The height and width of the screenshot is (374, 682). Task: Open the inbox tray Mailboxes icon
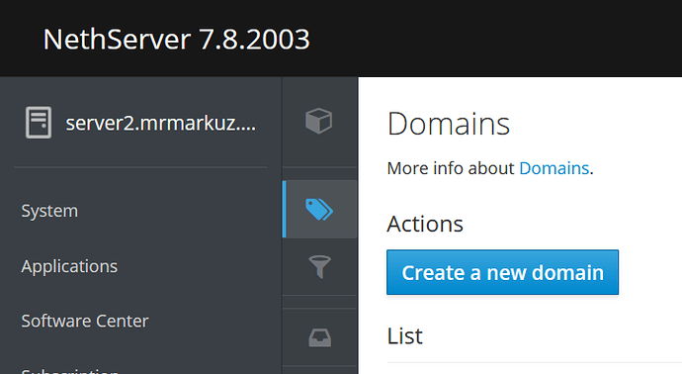319,337
